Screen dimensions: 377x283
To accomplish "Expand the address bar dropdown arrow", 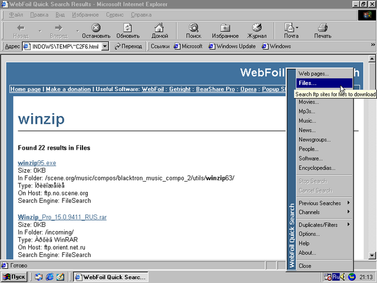I will click(x=105, y=47).
